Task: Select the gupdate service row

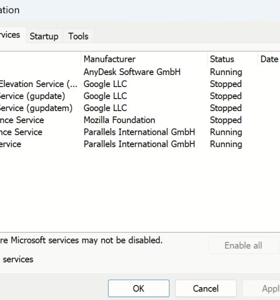Action: pos(140,96)
